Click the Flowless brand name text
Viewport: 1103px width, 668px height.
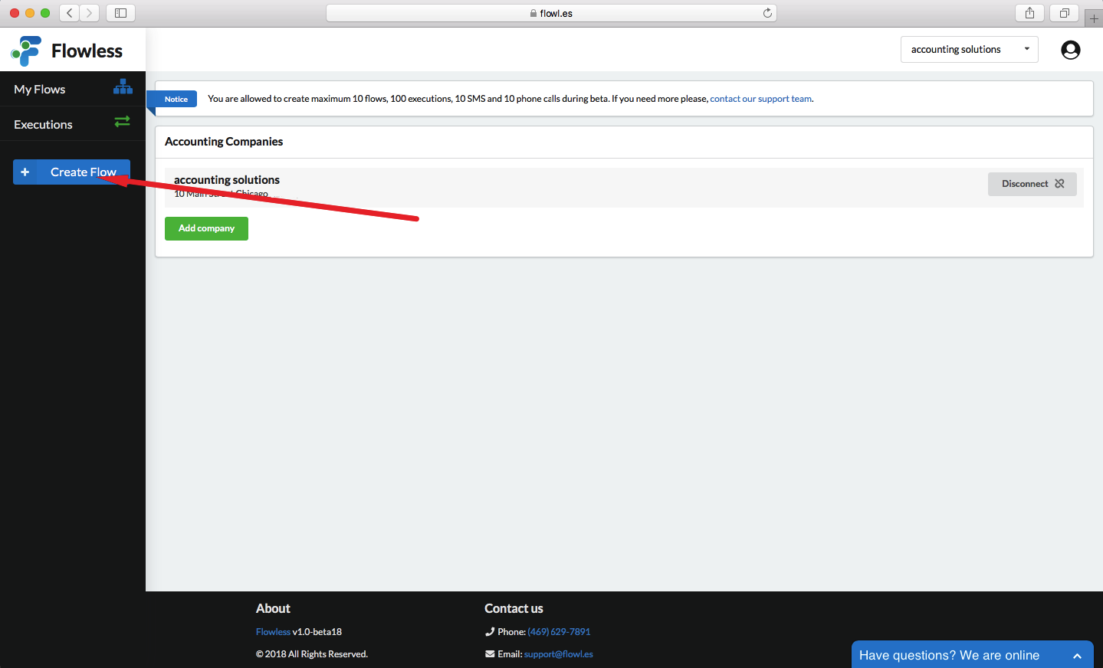[87, 51]
